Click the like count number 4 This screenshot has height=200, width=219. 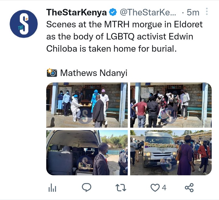pos(164,188)
